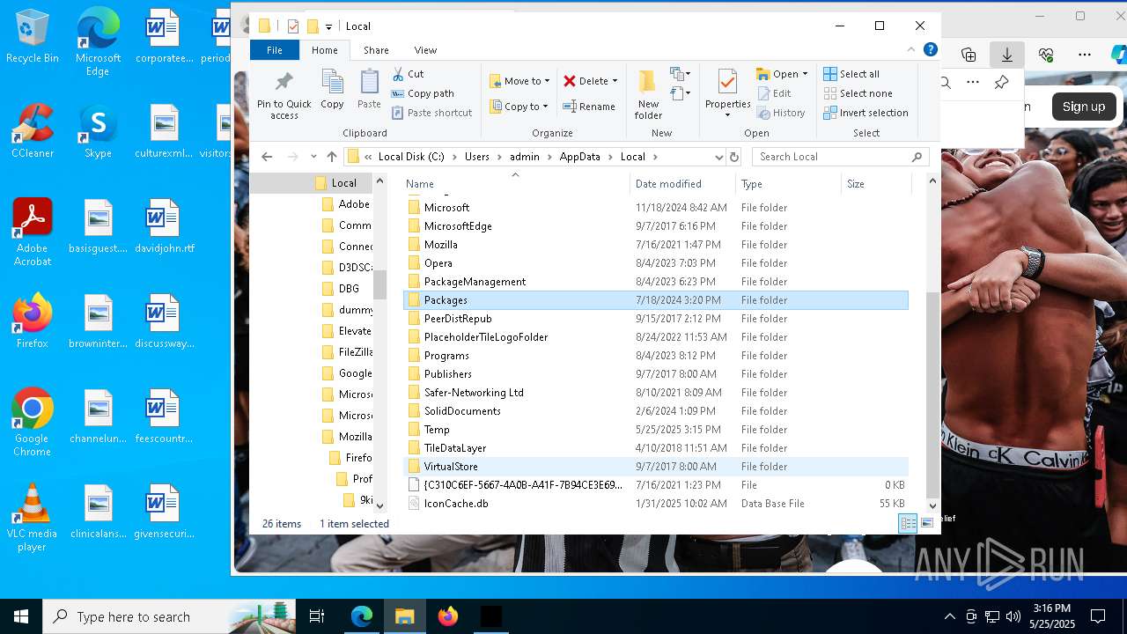Image resolution: width=1127 pixels, height=634 pixels.
Task: Expand the Open dropdown arrow
Action: (805, 74)
